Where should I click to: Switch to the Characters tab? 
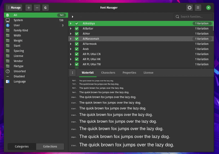pyautogui.click(x=108, y=73)
